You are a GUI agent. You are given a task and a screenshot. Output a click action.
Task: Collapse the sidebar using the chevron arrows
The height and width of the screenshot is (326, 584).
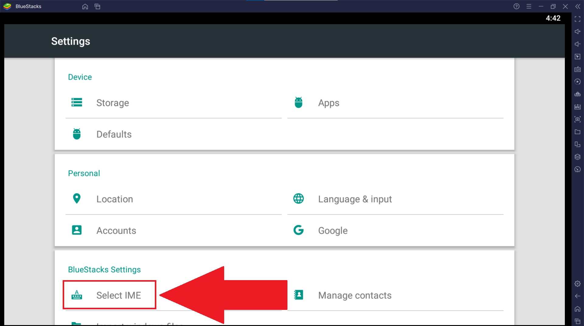[578, 6]
